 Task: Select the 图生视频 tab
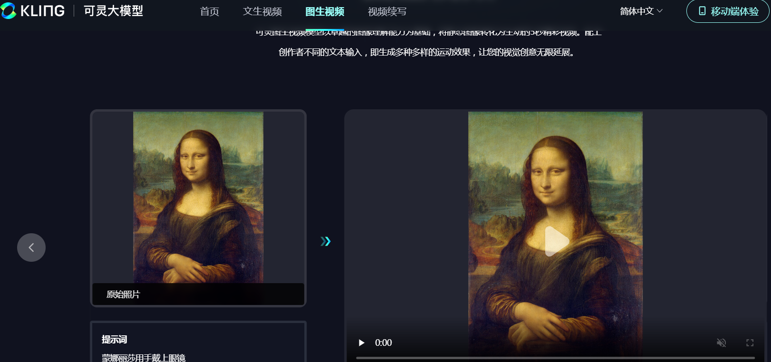325,11
